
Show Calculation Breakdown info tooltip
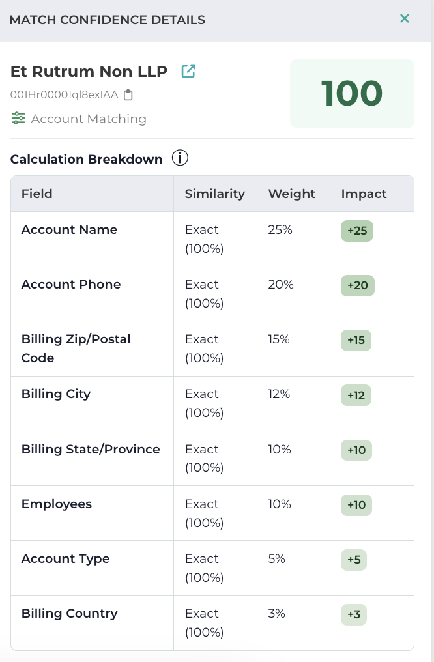(x=180, y=158)
